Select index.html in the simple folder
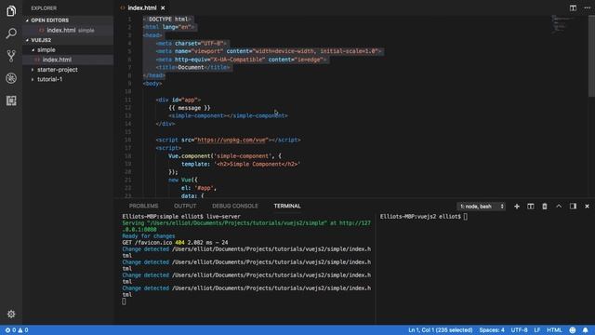The image size is (595, 335). point(68,60)
